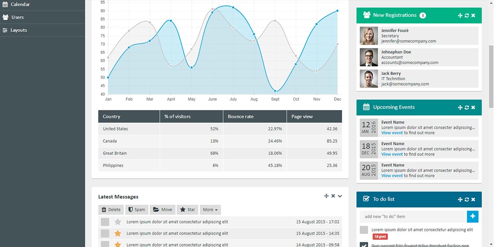Unstar the 14 August 09:58 message
The image size is (494, 247).
click(x=118, y=244)
